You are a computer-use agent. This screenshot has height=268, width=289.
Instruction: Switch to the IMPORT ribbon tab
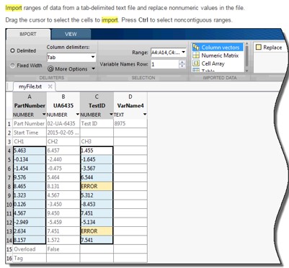(x=28, y=34)
